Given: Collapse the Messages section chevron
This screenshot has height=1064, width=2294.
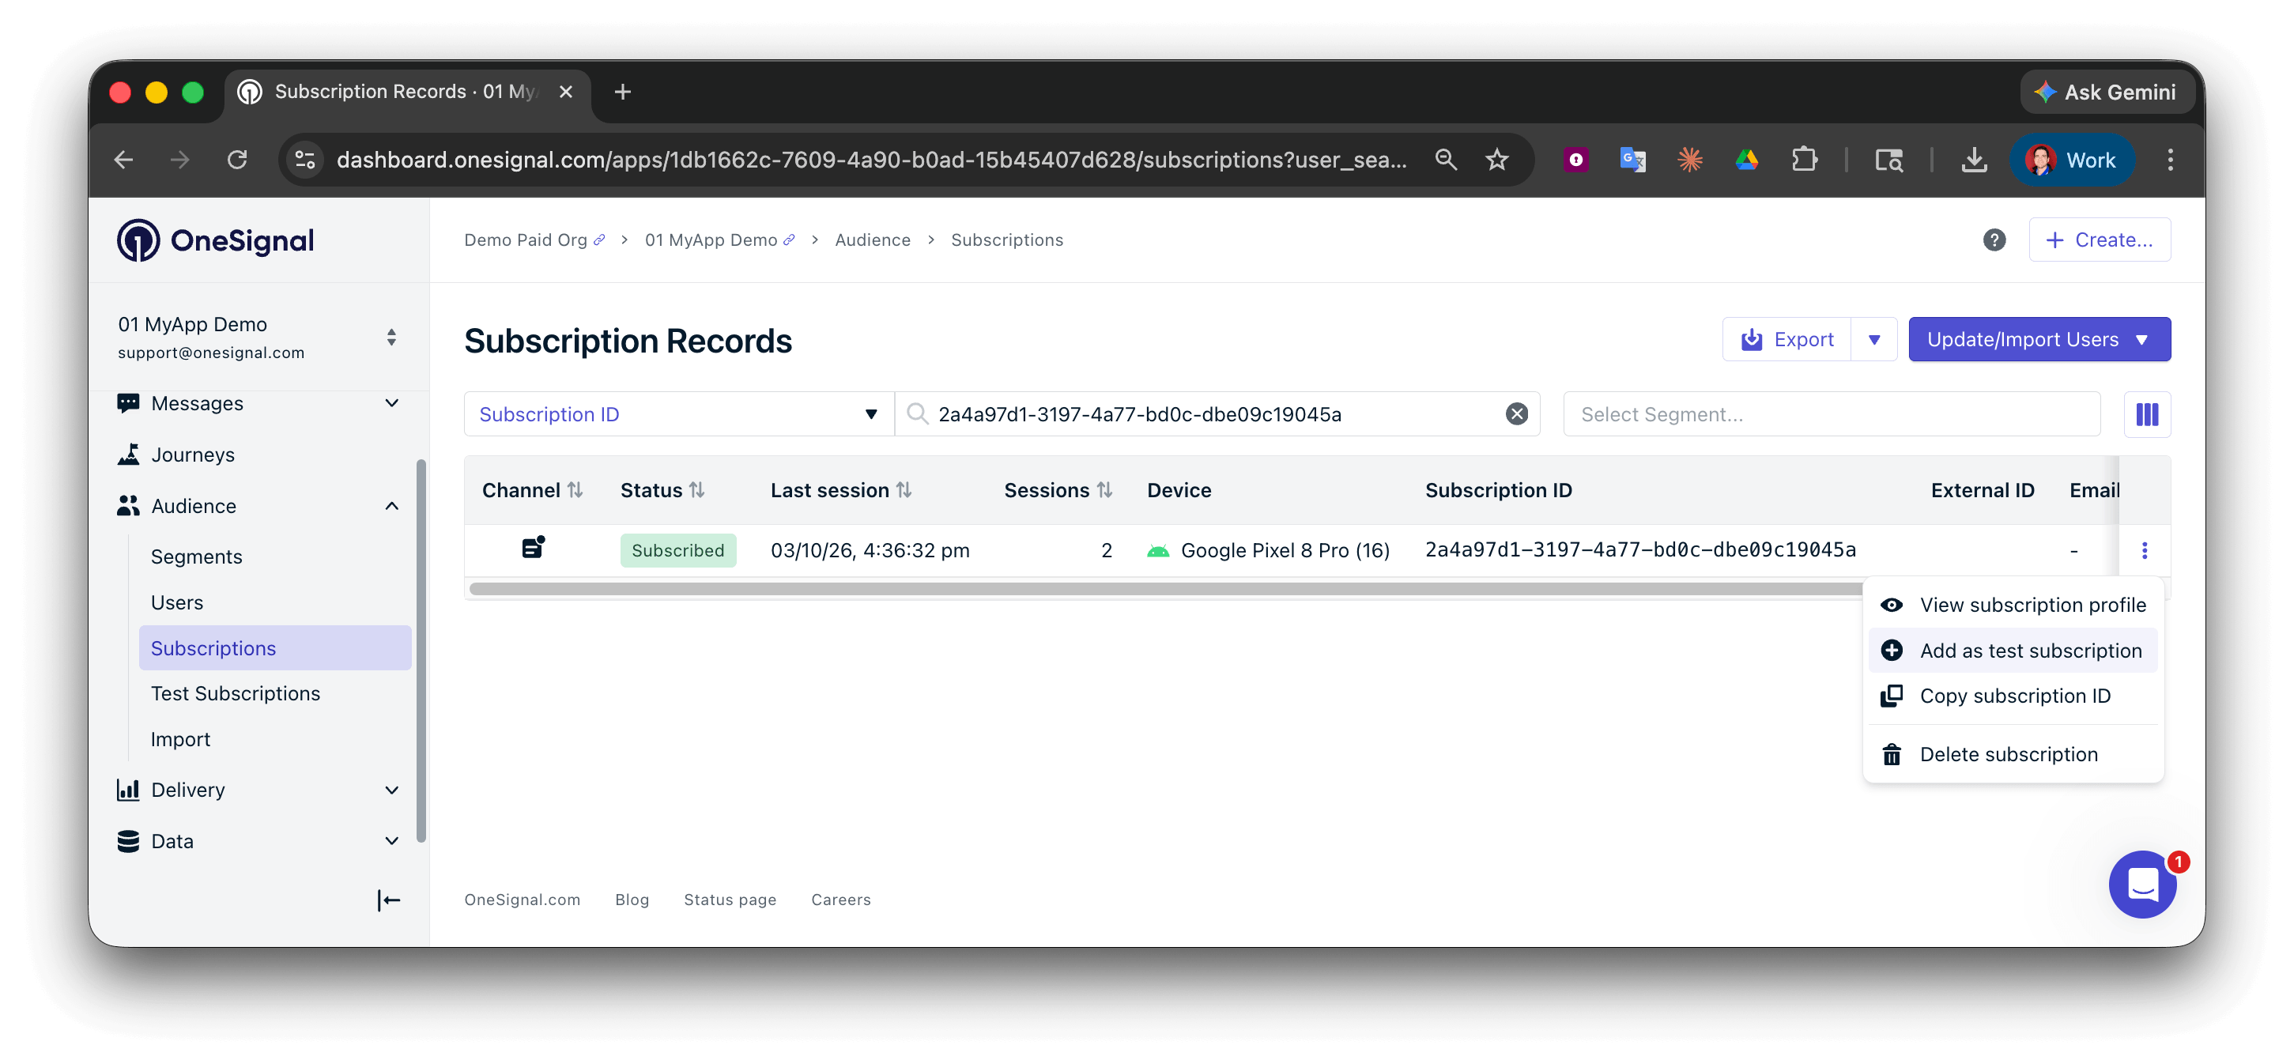Looking at the screenshot, I should [x=392, y=402].
